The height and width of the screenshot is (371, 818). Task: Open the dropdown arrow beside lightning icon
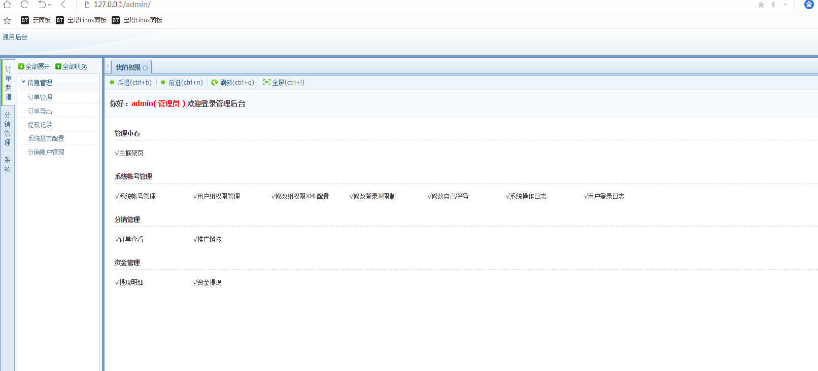click(786, 5)
